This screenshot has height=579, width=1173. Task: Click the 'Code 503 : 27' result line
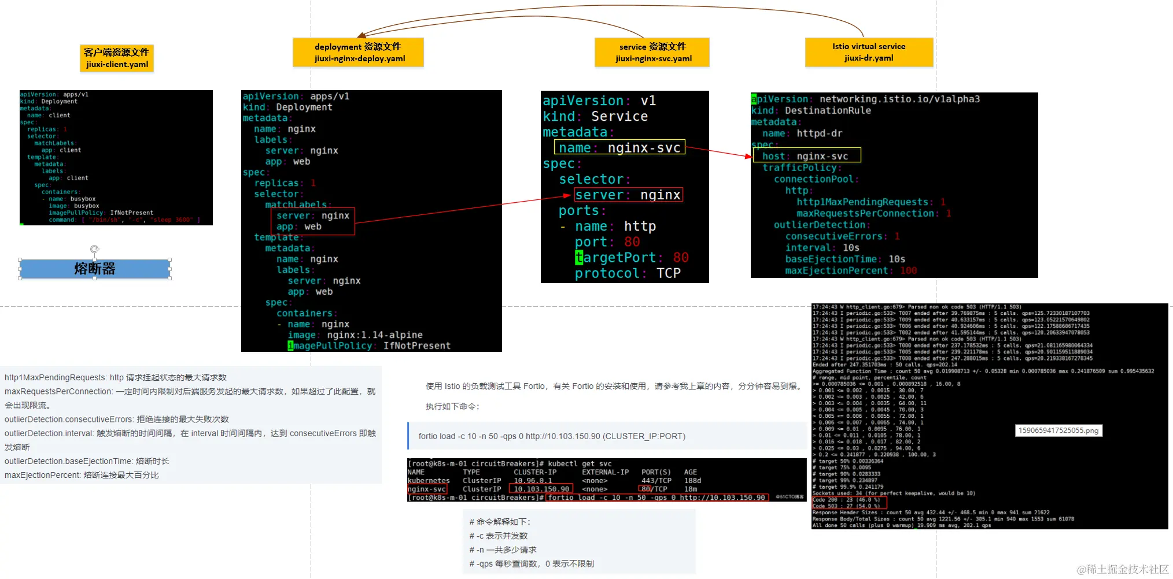pyautogui.click(x=846, y=506)
